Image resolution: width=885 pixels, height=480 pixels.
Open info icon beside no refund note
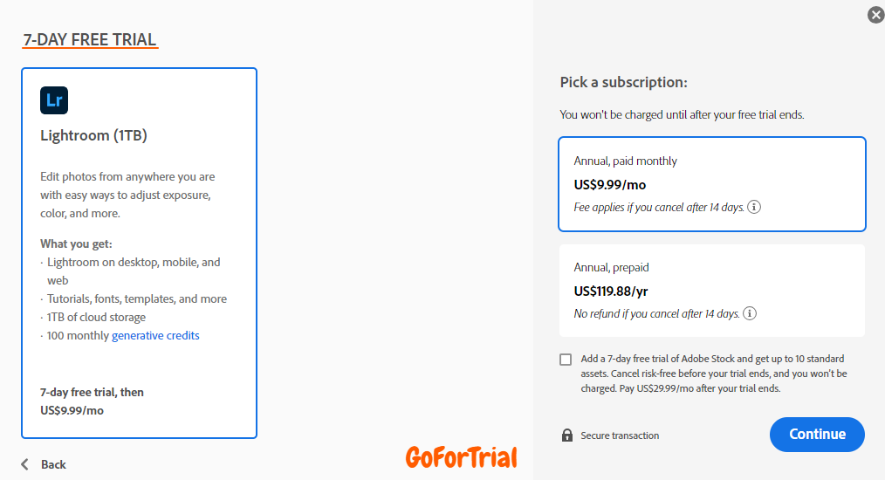pos(750,313)
